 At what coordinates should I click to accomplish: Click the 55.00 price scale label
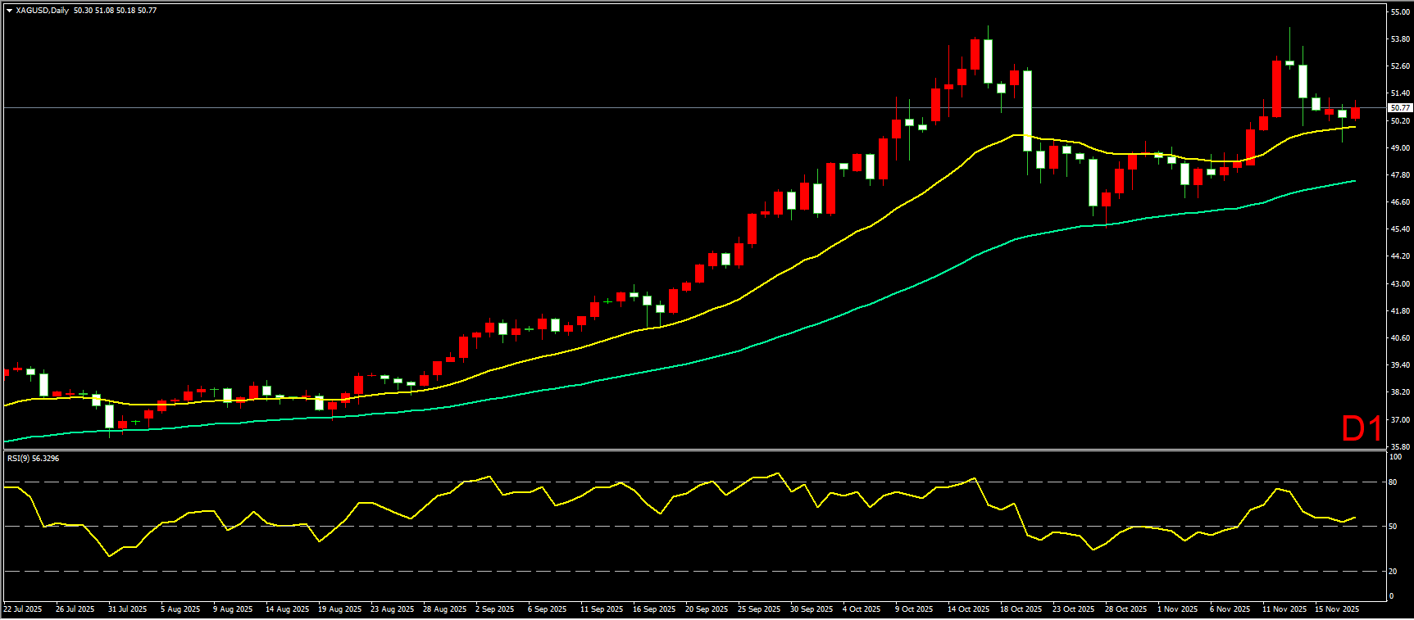point(1399,12)
